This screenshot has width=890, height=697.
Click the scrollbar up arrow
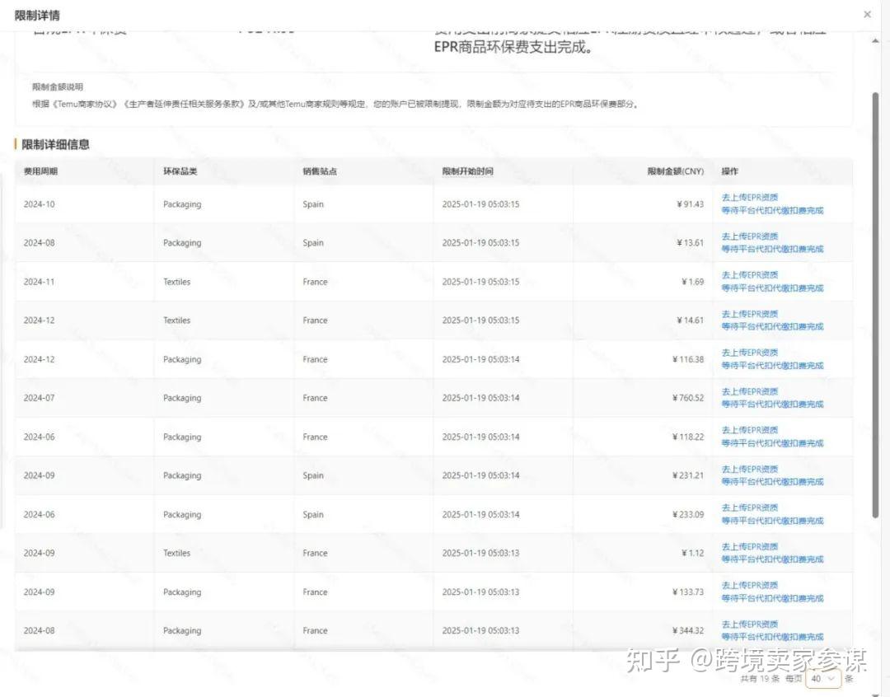(x=875, y=42)
